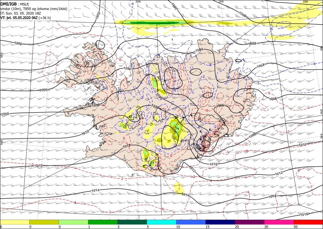Click the legend value '3'
This screenshot has height=229, width=323.
[x=118, y=227]
